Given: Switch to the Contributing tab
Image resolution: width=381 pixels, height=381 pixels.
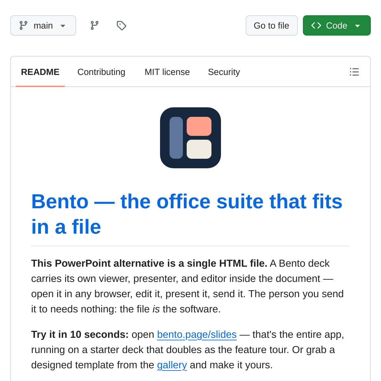Looking at the screenshot, I should click(101, 72).
